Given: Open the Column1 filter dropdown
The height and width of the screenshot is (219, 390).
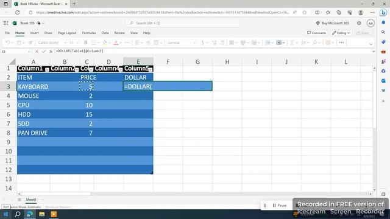Looking at the screenshot, I should [x=47, y=69].
